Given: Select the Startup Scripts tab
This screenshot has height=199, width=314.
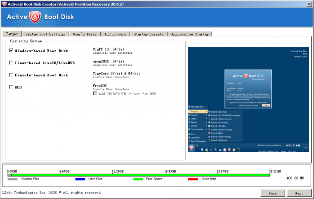Looking at the screenshot, I should point(149,34).
